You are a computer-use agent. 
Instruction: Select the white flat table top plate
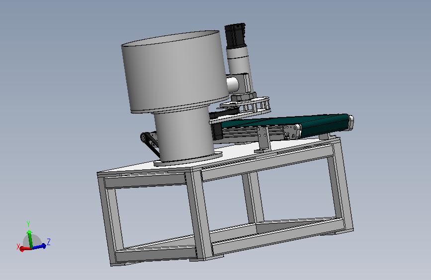(x=220, y=156)
